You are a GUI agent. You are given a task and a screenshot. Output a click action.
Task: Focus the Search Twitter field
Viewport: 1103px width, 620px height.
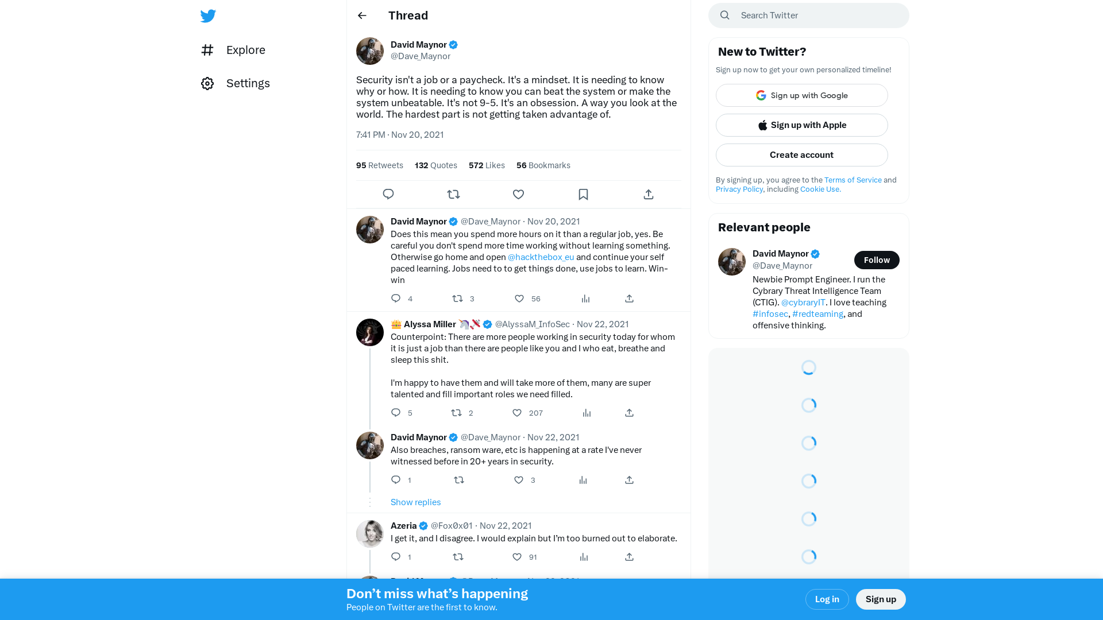coord(809,15)
